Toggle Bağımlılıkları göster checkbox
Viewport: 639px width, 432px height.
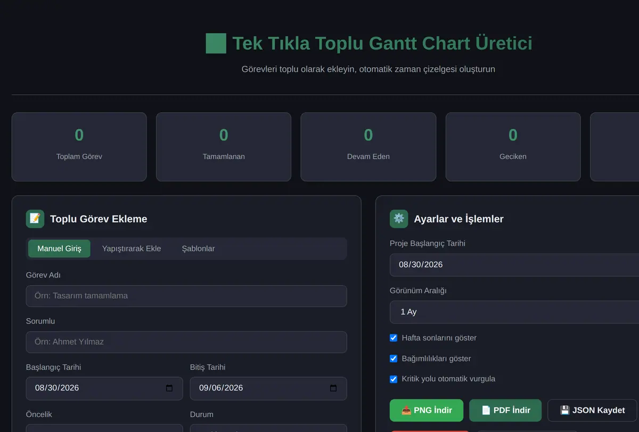click(x=394, y=358)
